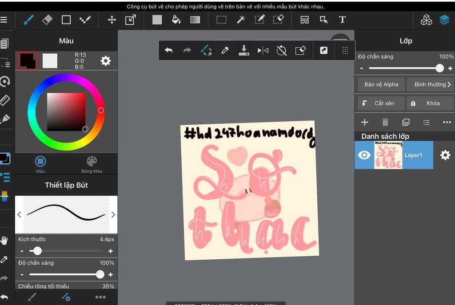Reset canvas rotation icon
The width and height of the screenshot is (455, 305).
pyautogui.click(x=281, y=51)
